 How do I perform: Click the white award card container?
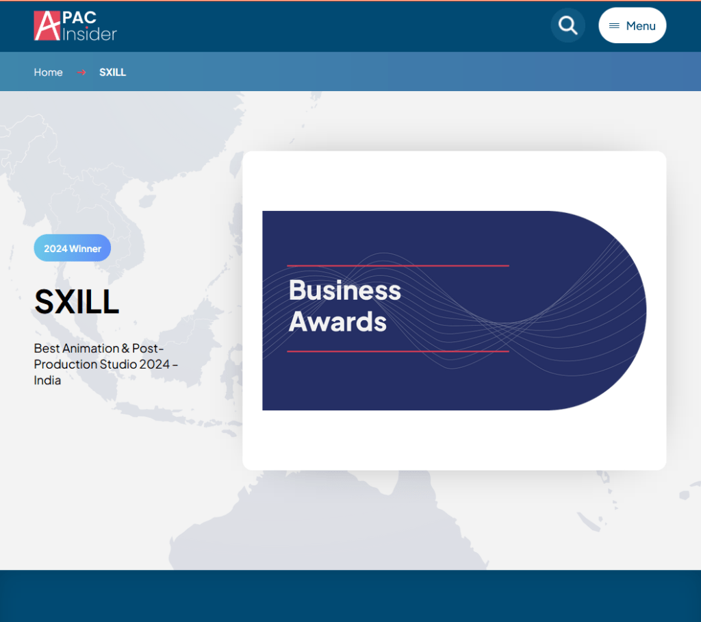(x=454, y=445)
